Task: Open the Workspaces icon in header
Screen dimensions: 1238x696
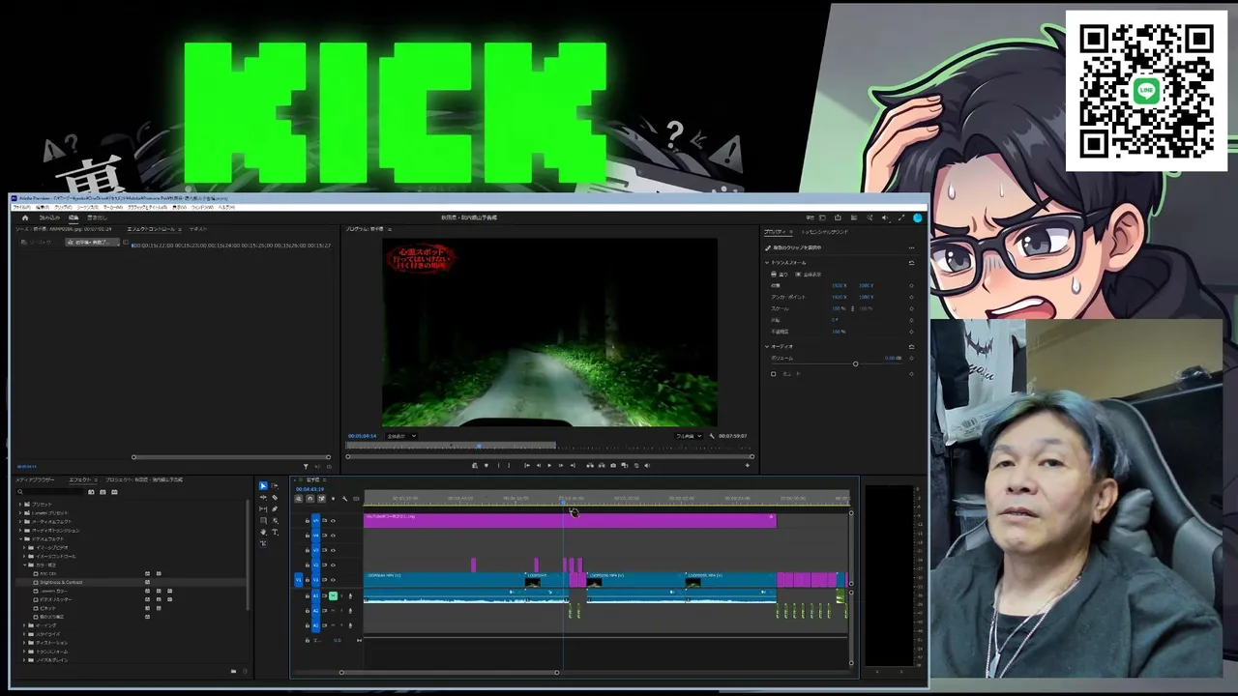Action: (822, 217)
